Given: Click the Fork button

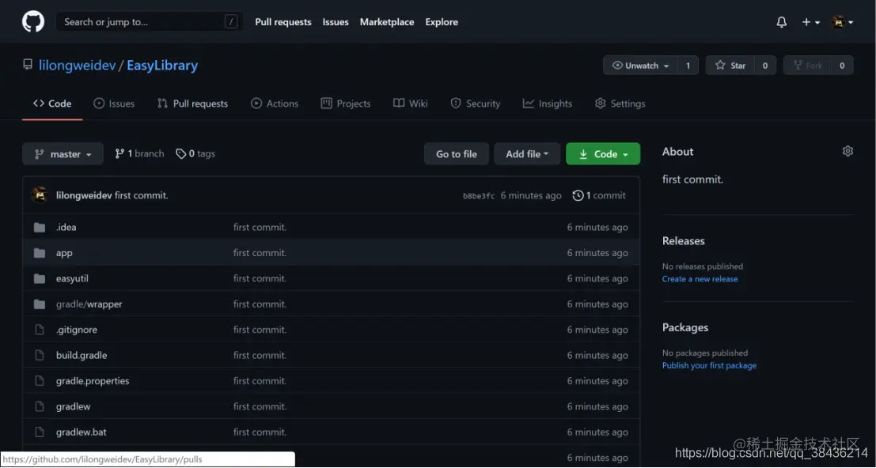Looking at the screenshot, I should click(x=807, y=66).
